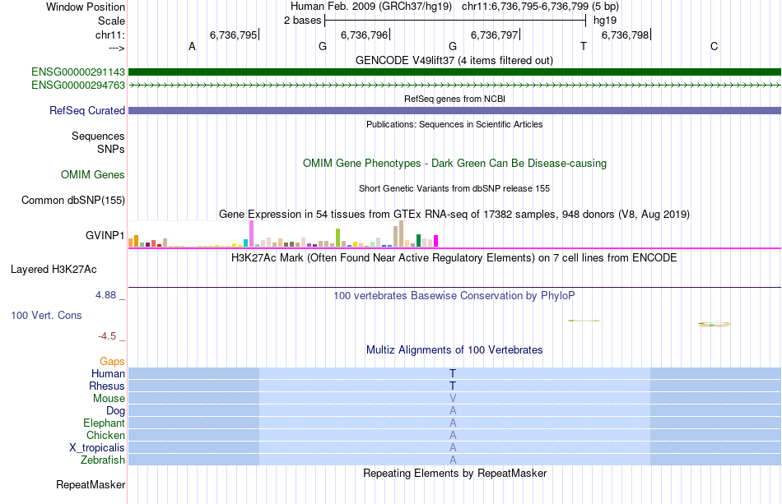This screenshot has height=504, width=782.
Task: Click Multiz Alignments of 100 Vertebrates title
Action: click(454, 350)
